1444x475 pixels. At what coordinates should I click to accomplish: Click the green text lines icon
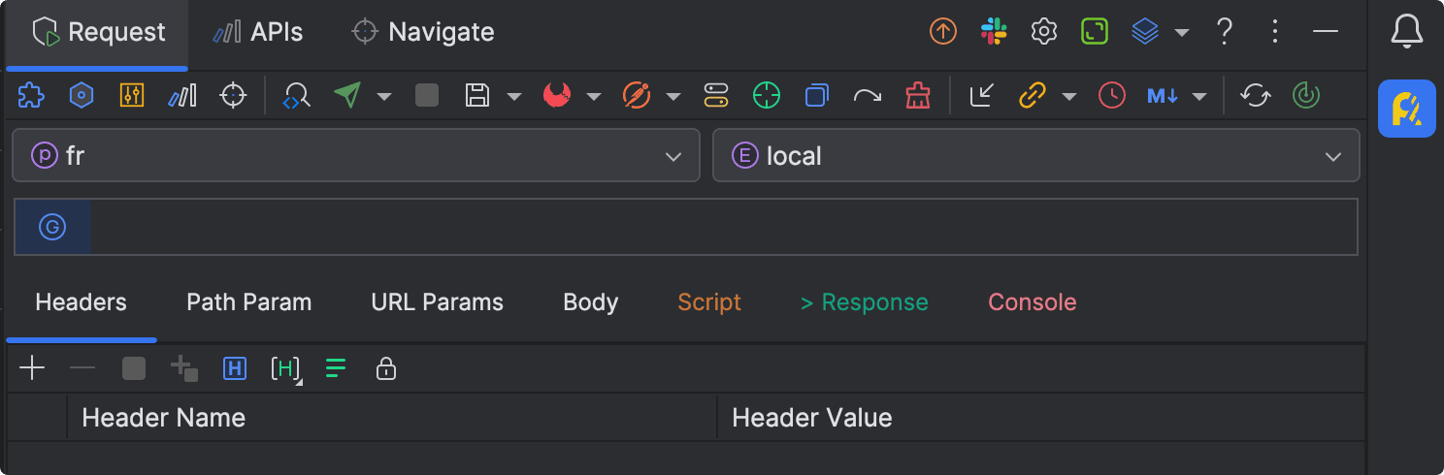coord(336,368)
